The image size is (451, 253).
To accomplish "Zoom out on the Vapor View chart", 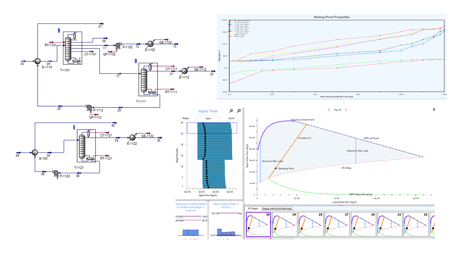I will (x=239, y=111).
